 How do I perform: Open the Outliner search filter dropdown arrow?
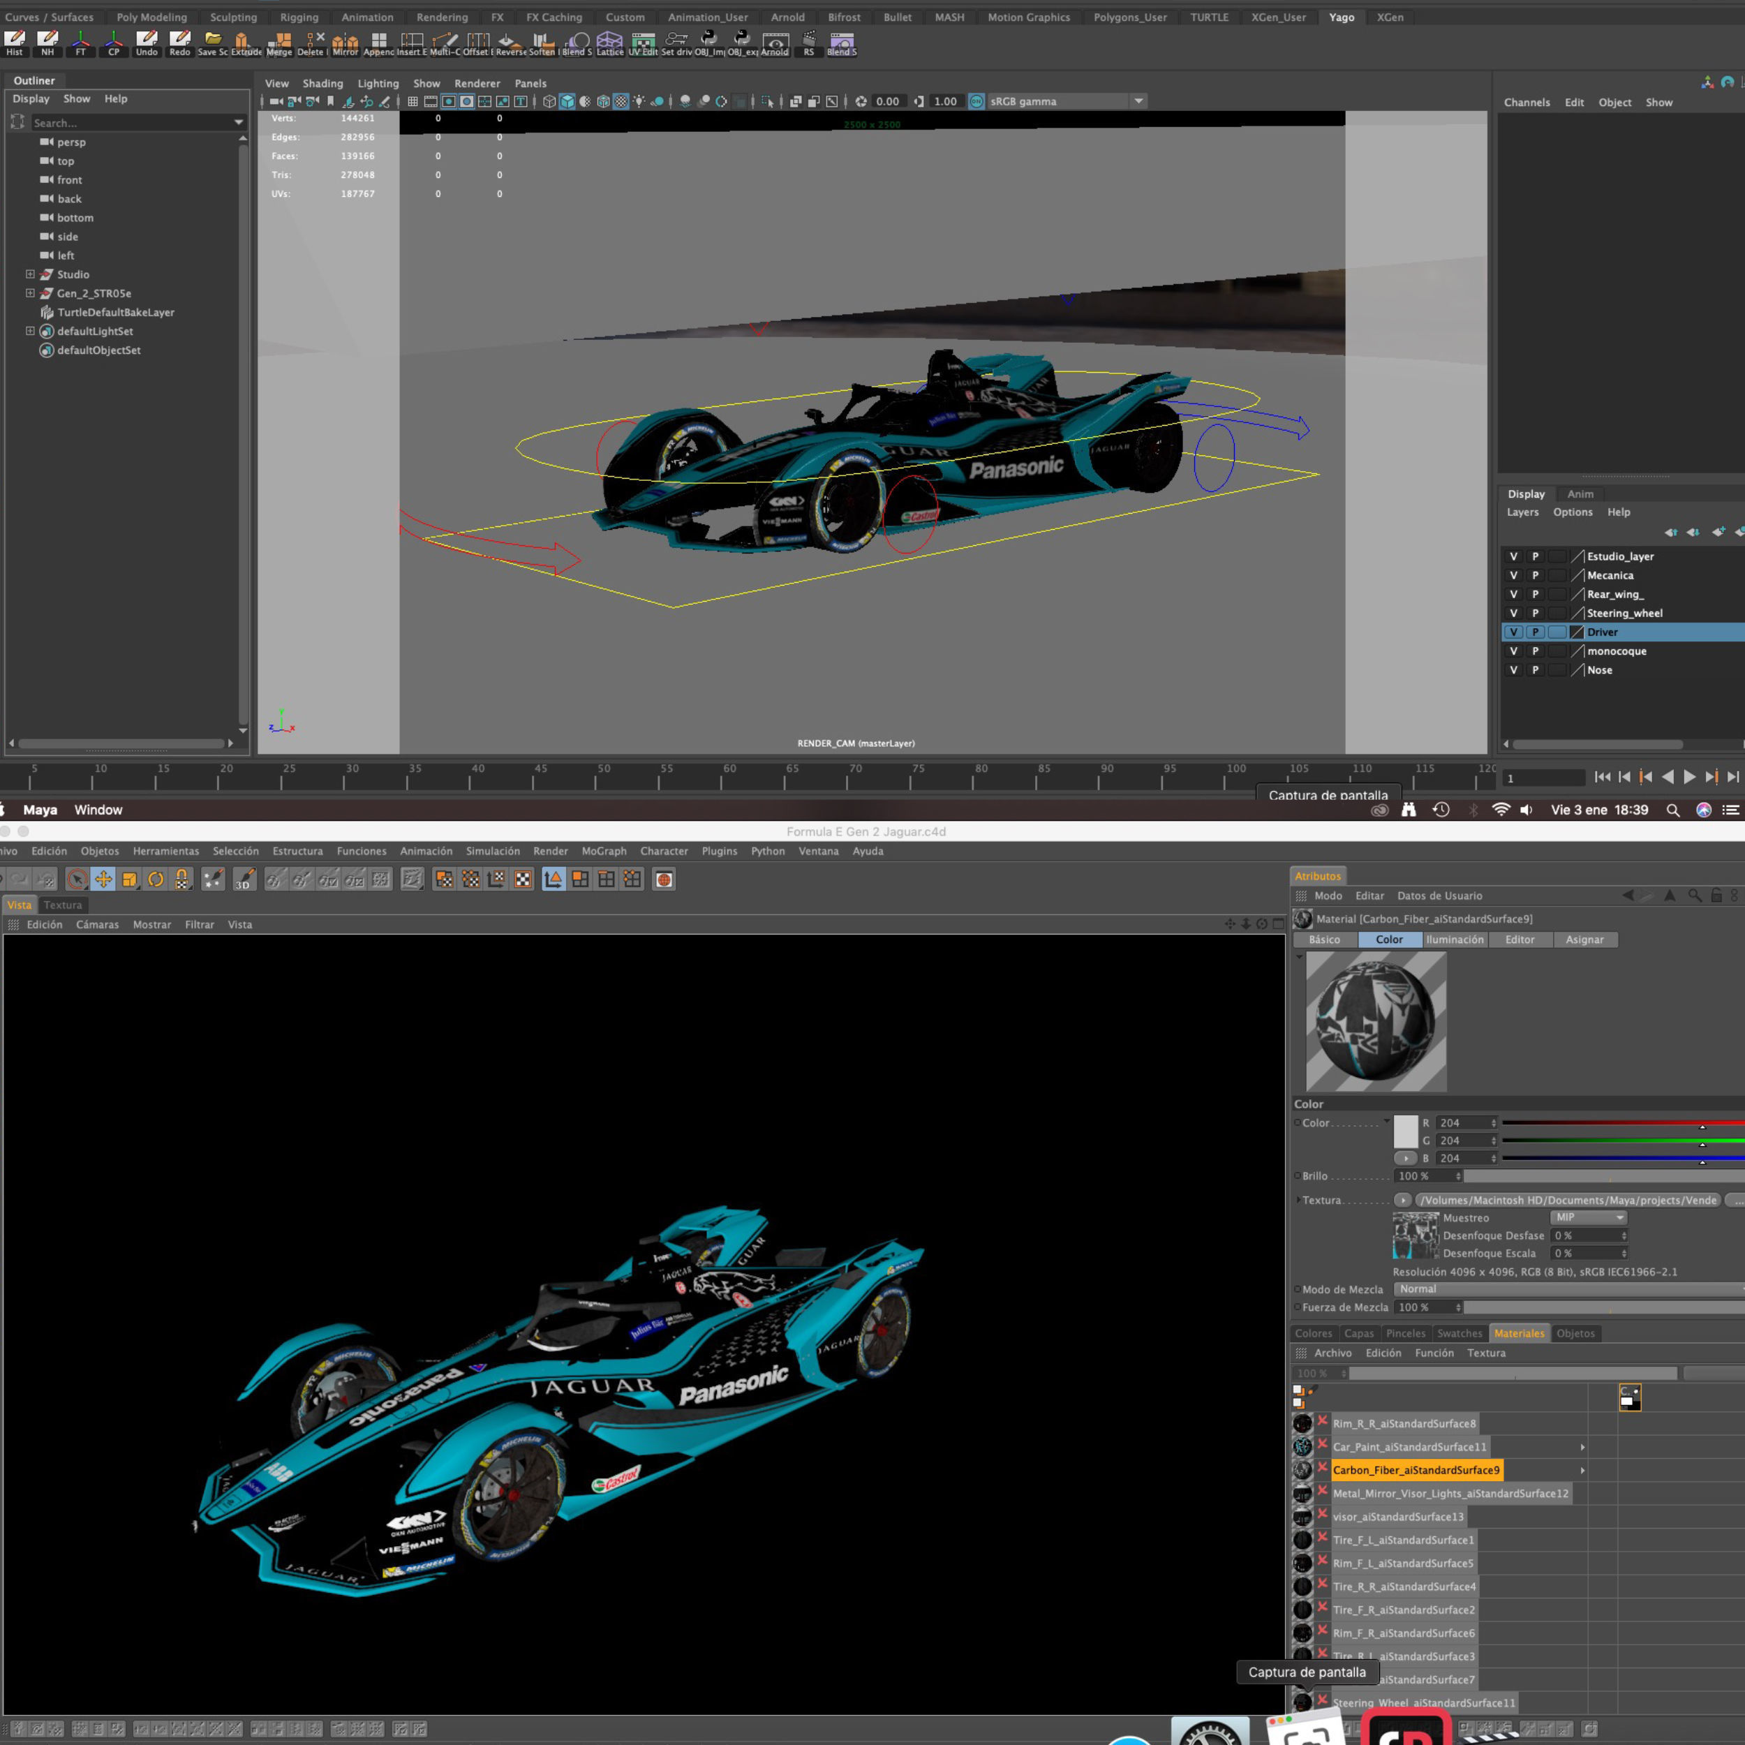[x=239, y=122]
